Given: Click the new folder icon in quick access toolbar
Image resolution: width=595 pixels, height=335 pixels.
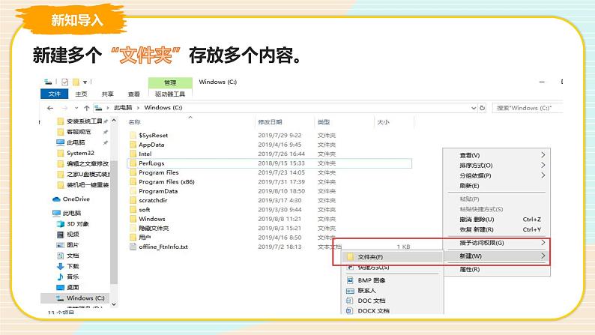Looking at the screenshot, I should pyautogui.click(x=76, y=82).
